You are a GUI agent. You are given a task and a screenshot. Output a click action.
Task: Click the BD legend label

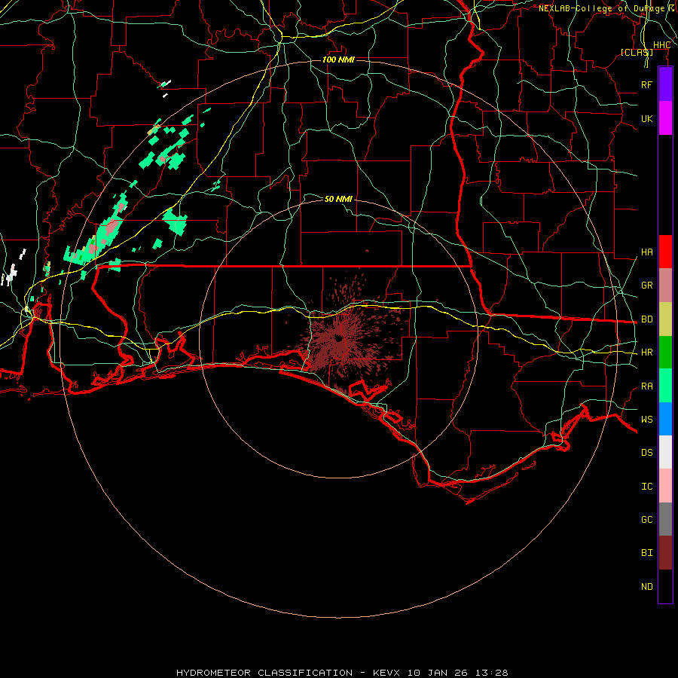point(646,319)
